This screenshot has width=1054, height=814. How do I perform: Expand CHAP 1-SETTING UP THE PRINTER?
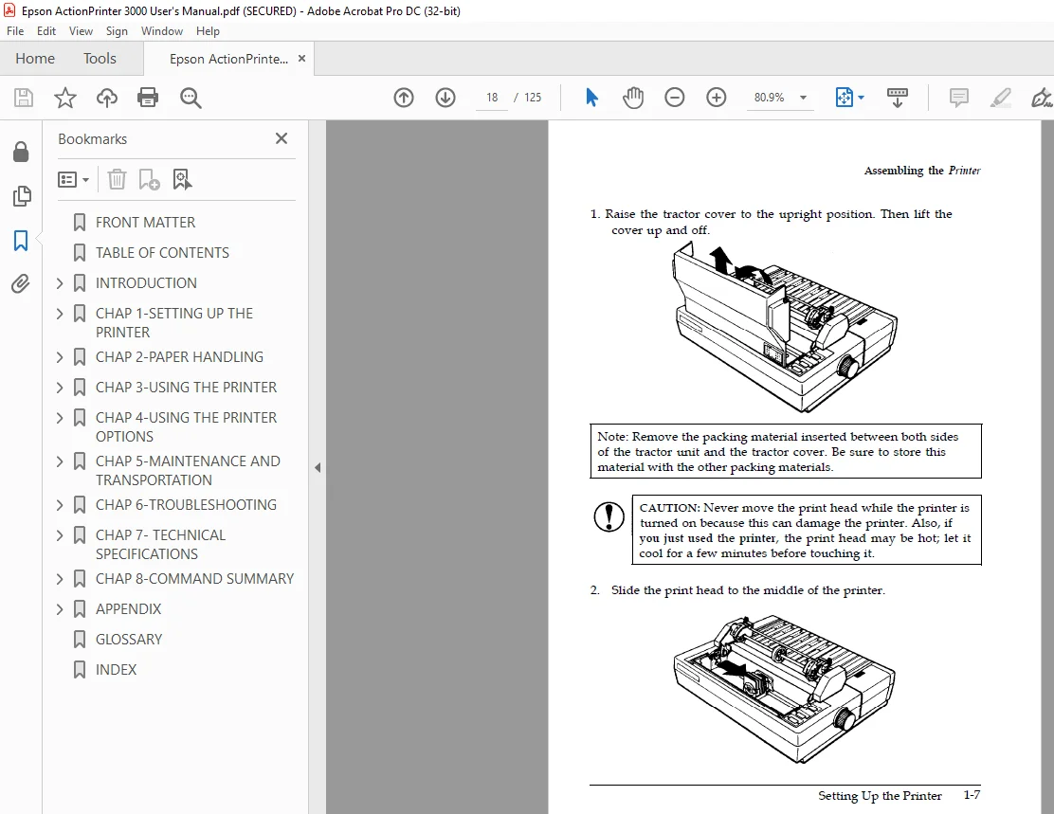(59, 314)
